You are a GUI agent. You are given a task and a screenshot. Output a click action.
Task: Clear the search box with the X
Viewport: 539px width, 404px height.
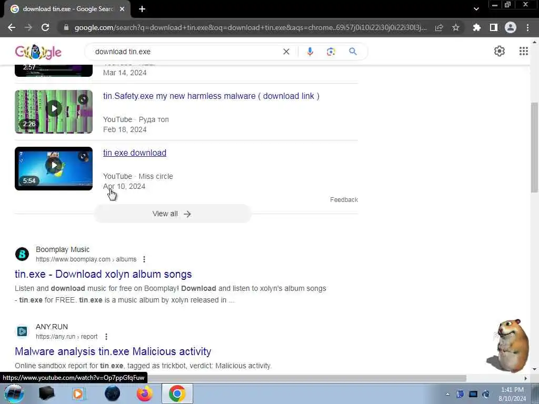click(286, 52)
